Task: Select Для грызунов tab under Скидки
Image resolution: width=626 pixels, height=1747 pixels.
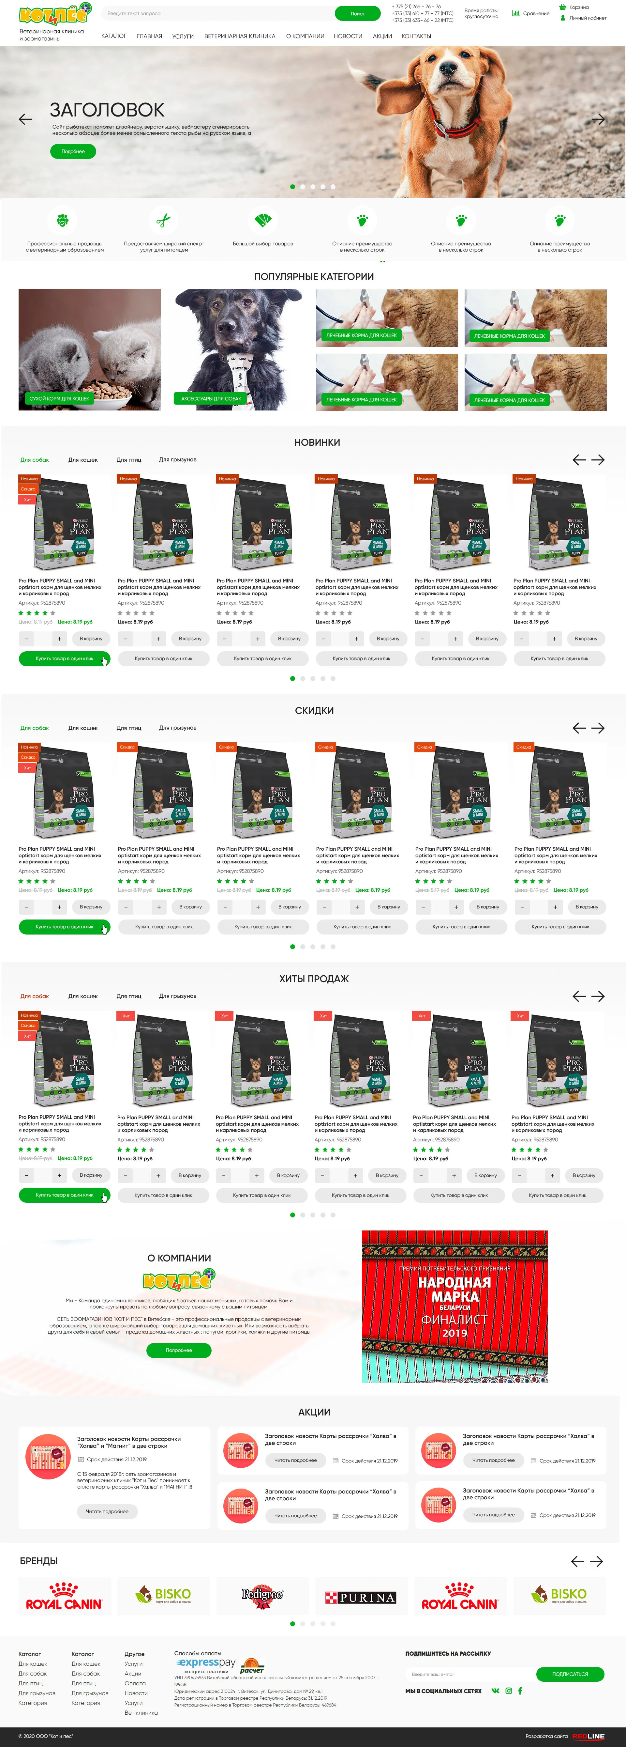Action: pyautogui.click(x=177, y=728)
